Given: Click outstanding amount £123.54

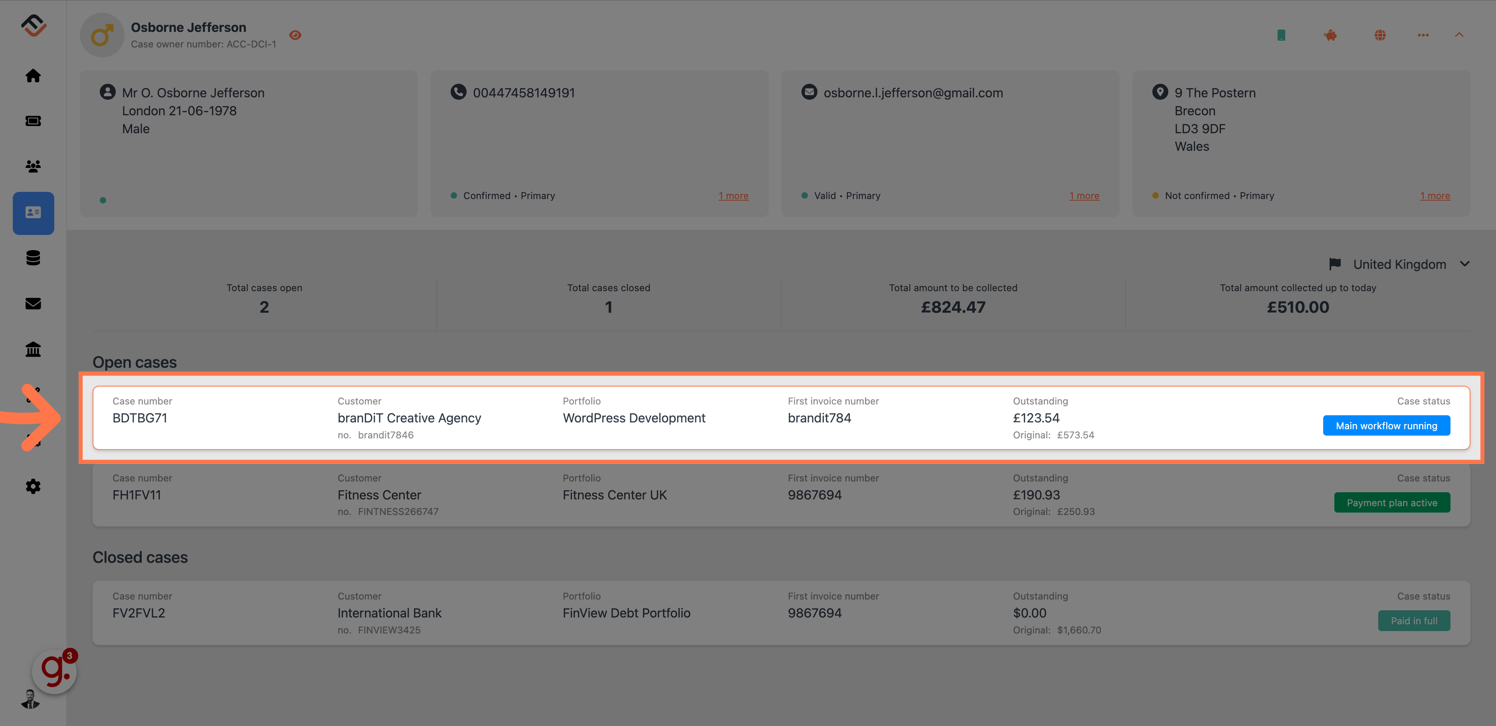Looking at the screenshot, I should pos(1036,418).
